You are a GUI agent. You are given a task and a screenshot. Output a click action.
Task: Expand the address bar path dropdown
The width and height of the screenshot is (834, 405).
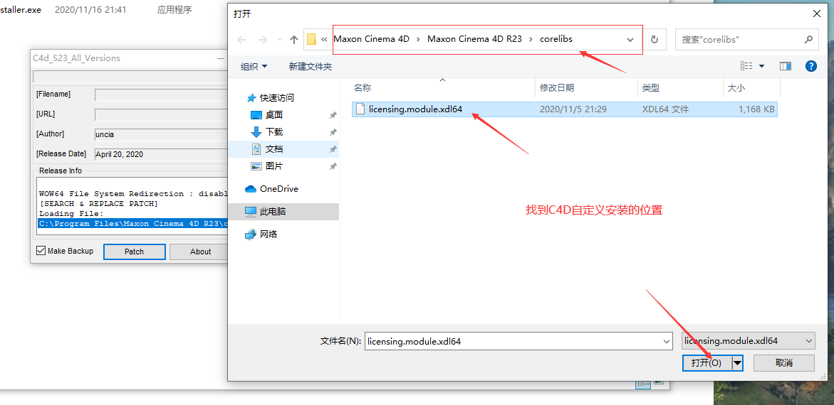pyautogui.click(x=630, y=39)
